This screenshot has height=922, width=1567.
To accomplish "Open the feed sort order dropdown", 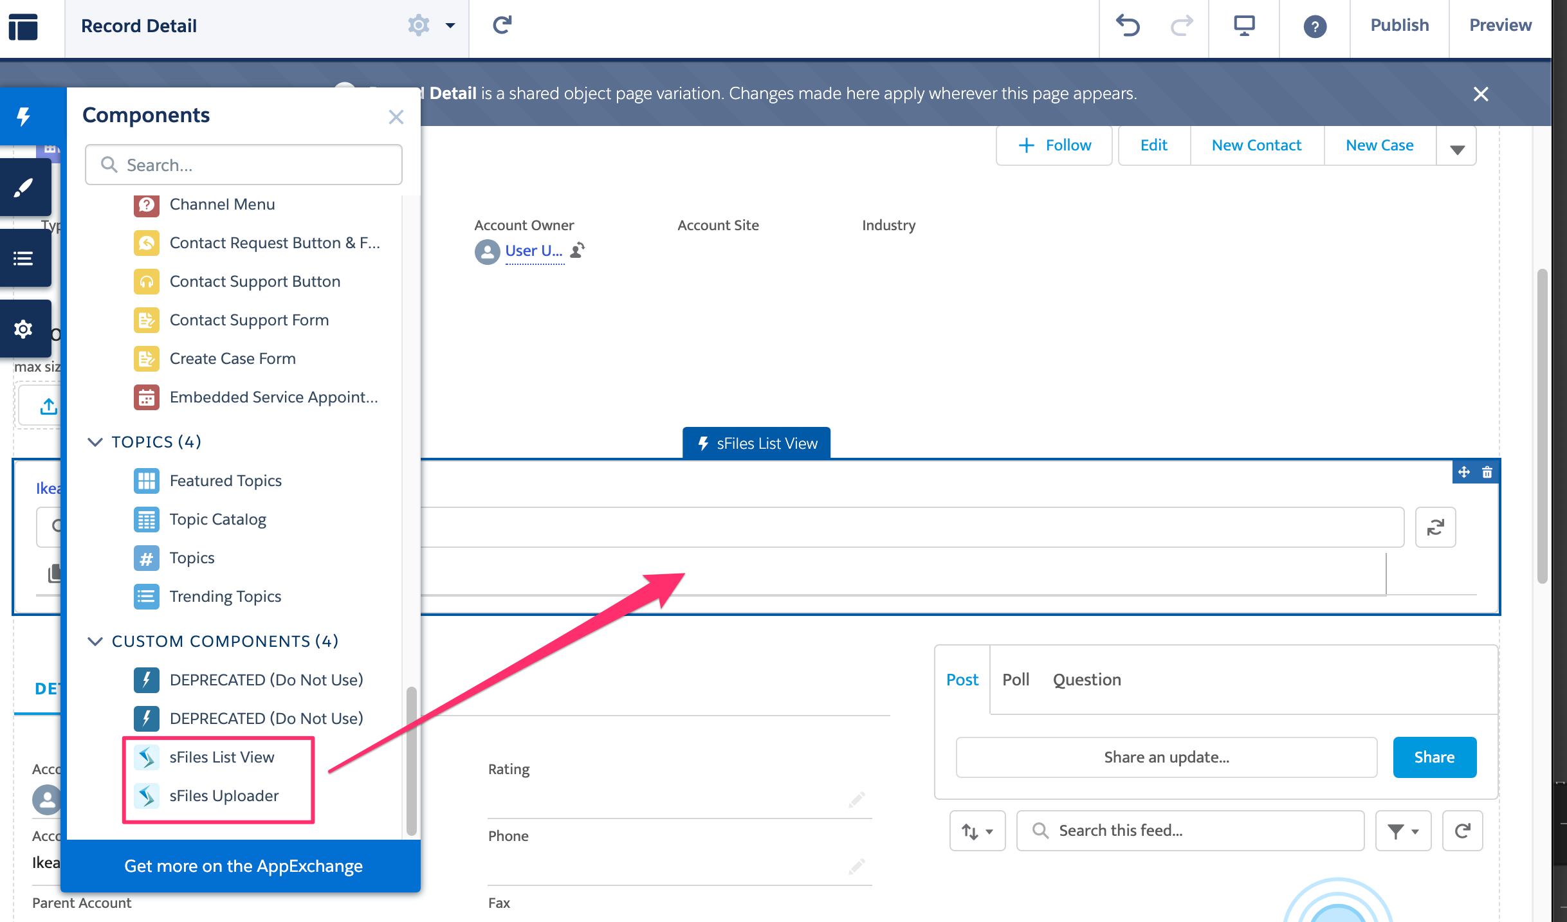I will click(977, 831).
